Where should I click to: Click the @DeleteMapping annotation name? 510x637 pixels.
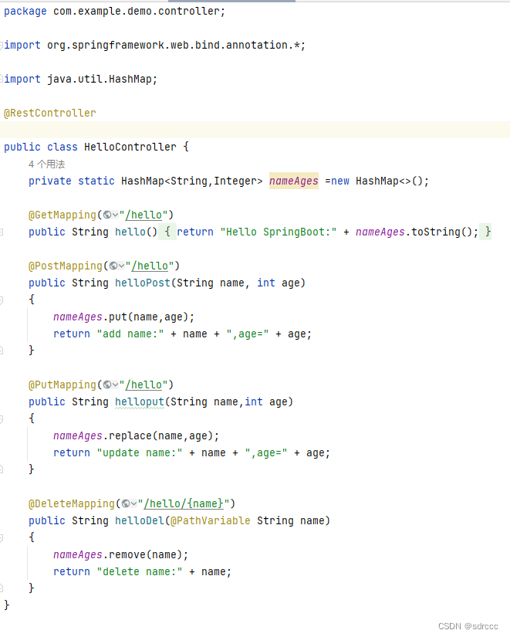point(72,503)
